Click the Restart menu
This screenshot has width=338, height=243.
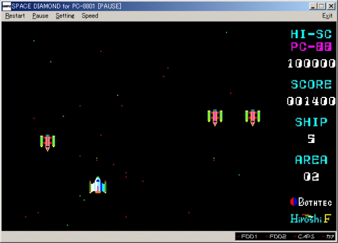(x=15, y=16)
